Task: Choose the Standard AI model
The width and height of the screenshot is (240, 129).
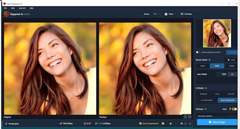Action: pyautogui.click(x=203, y=94)
